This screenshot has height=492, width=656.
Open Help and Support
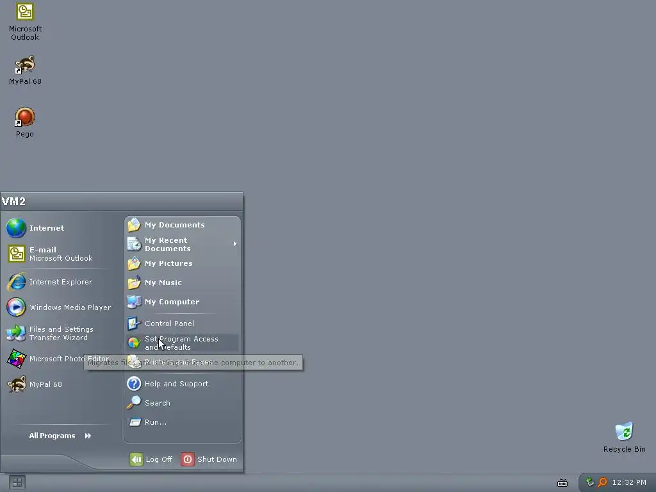tap(183, 384)
